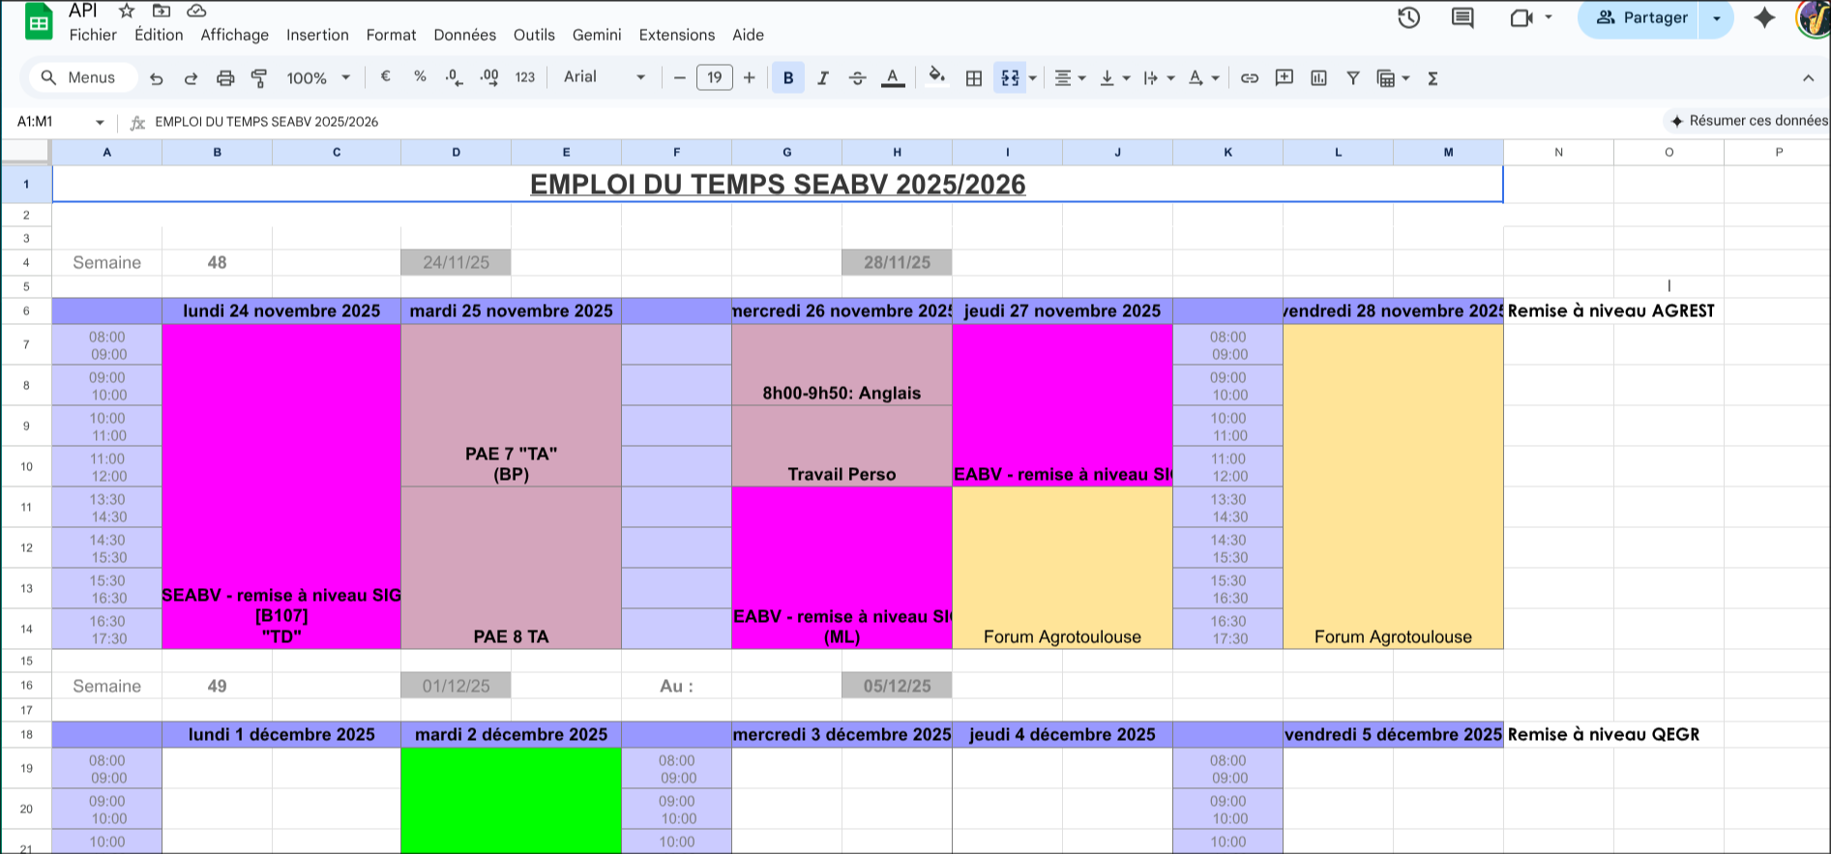Viewport: 1831px width, 854px height.
Task: Open the Google account avatar
Action: point(1814,17)
